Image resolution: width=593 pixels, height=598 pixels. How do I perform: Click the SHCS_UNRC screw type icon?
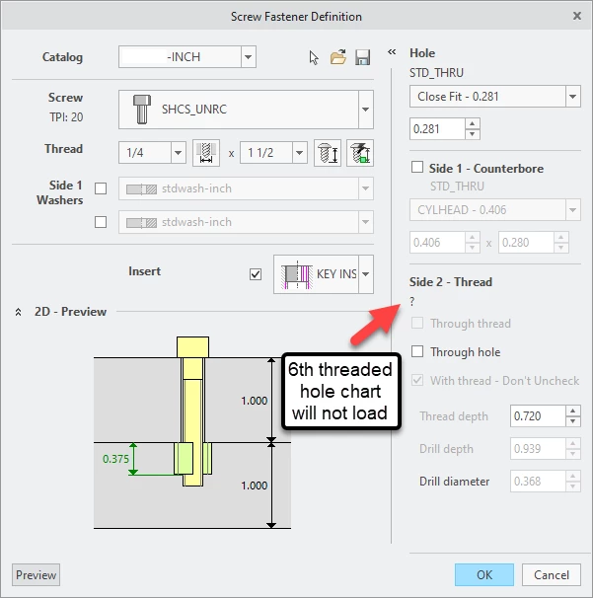pos(142,110)
